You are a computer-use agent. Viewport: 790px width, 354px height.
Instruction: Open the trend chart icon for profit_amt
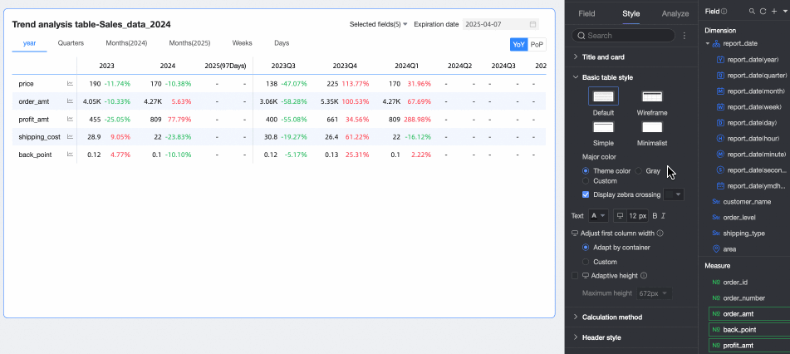coord(70,119)
